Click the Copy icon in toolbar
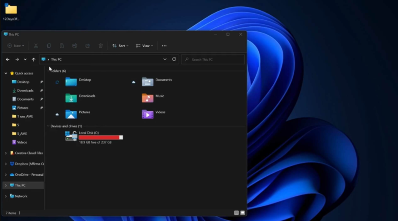 49,46
